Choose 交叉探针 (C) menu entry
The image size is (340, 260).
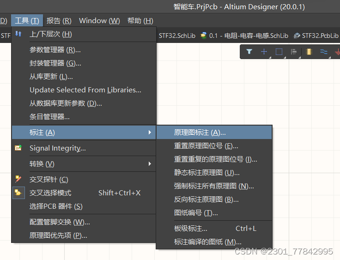[x=84, y=180]
